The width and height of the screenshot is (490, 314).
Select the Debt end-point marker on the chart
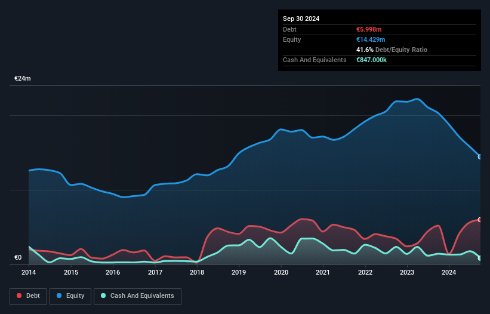(480, 220)
